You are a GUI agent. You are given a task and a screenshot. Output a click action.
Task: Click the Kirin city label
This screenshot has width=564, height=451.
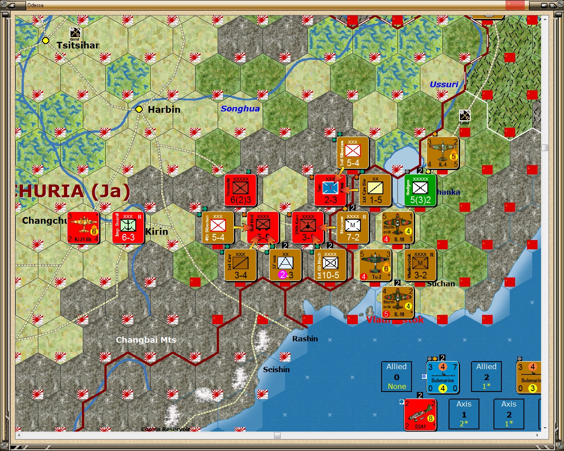pos(156,232)
